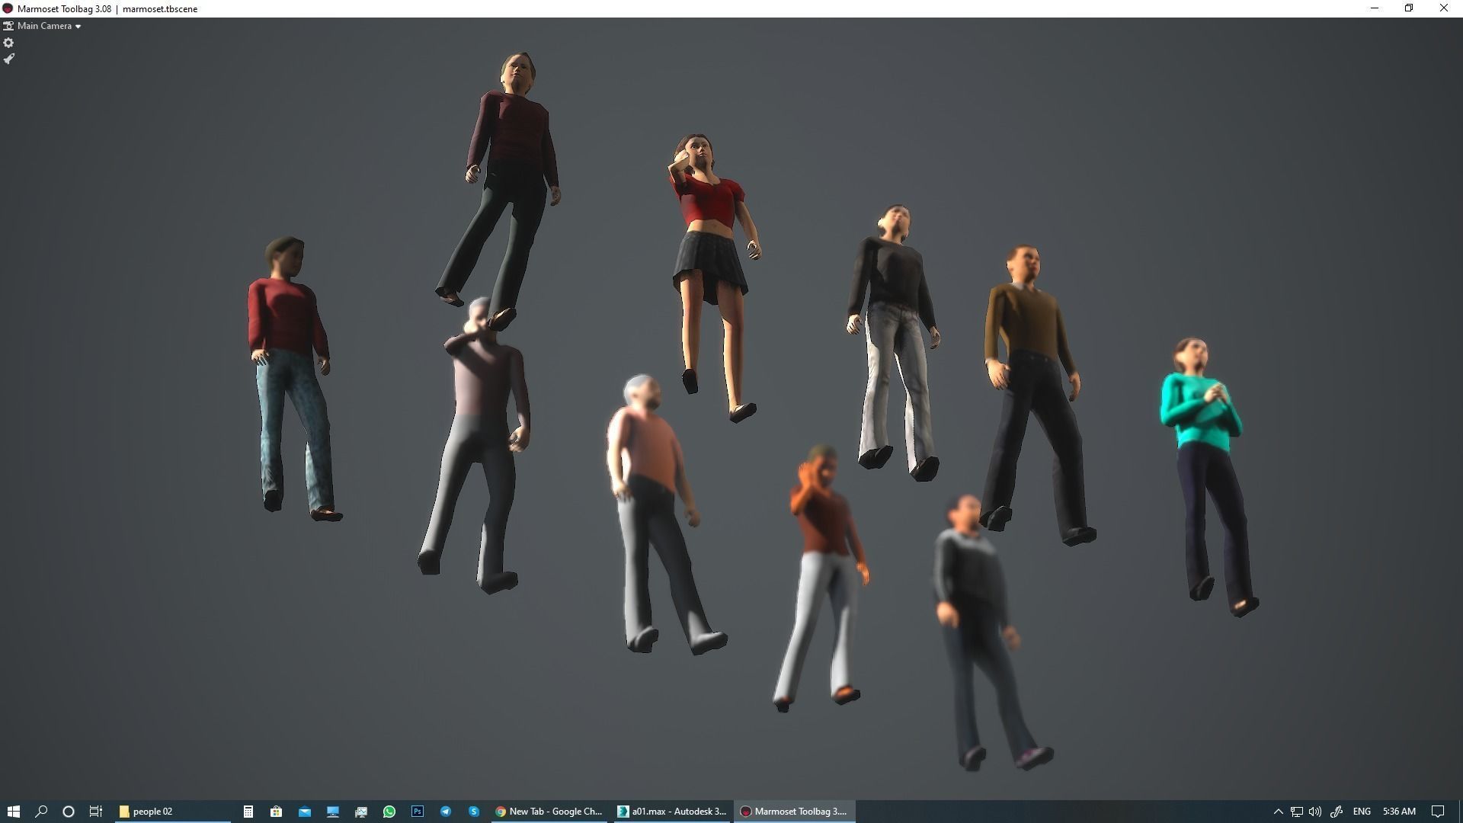The width and height of the screenshot is (1463, 823).
Task: Click the brush tool icon under the gear
Action: point(8,59)
